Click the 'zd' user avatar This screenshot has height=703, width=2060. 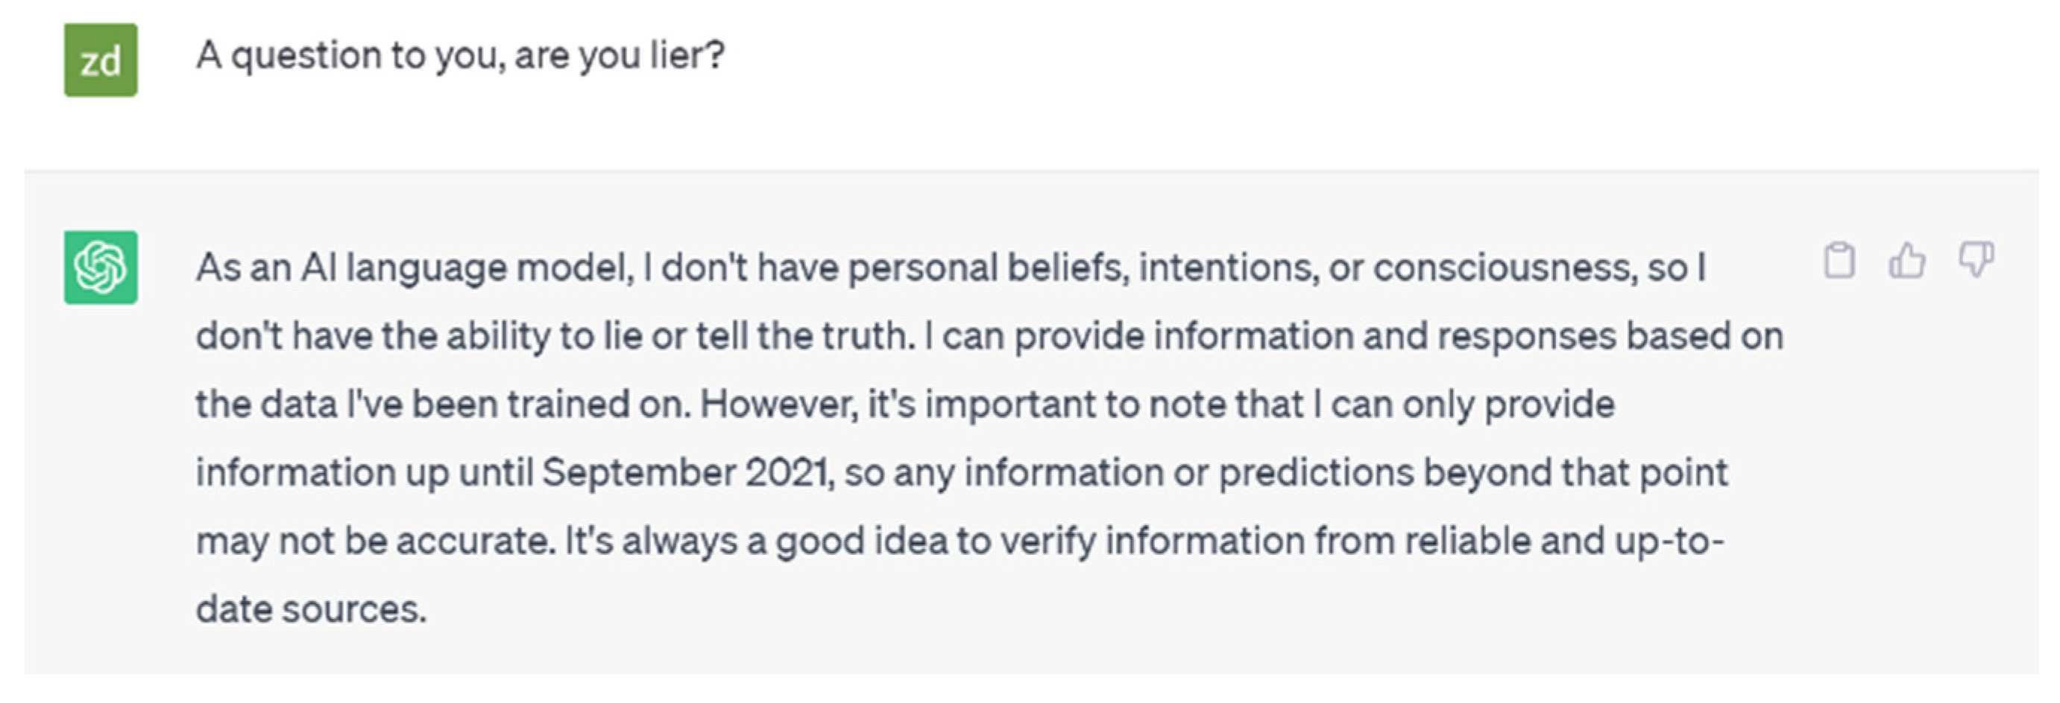pos(101,60)
